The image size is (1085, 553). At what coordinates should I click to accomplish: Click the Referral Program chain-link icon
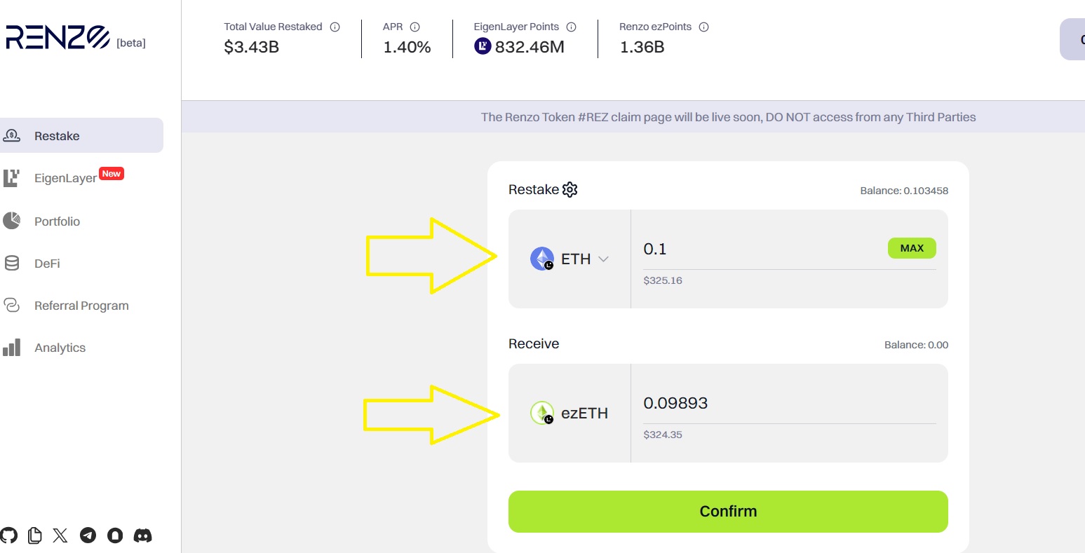pos(12,305)
